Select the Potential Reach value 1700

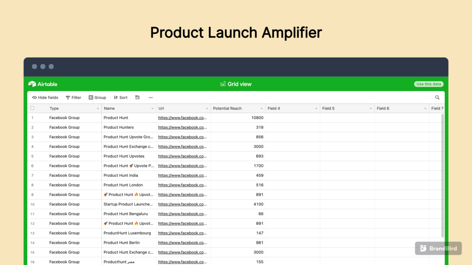tap(238, 166)
